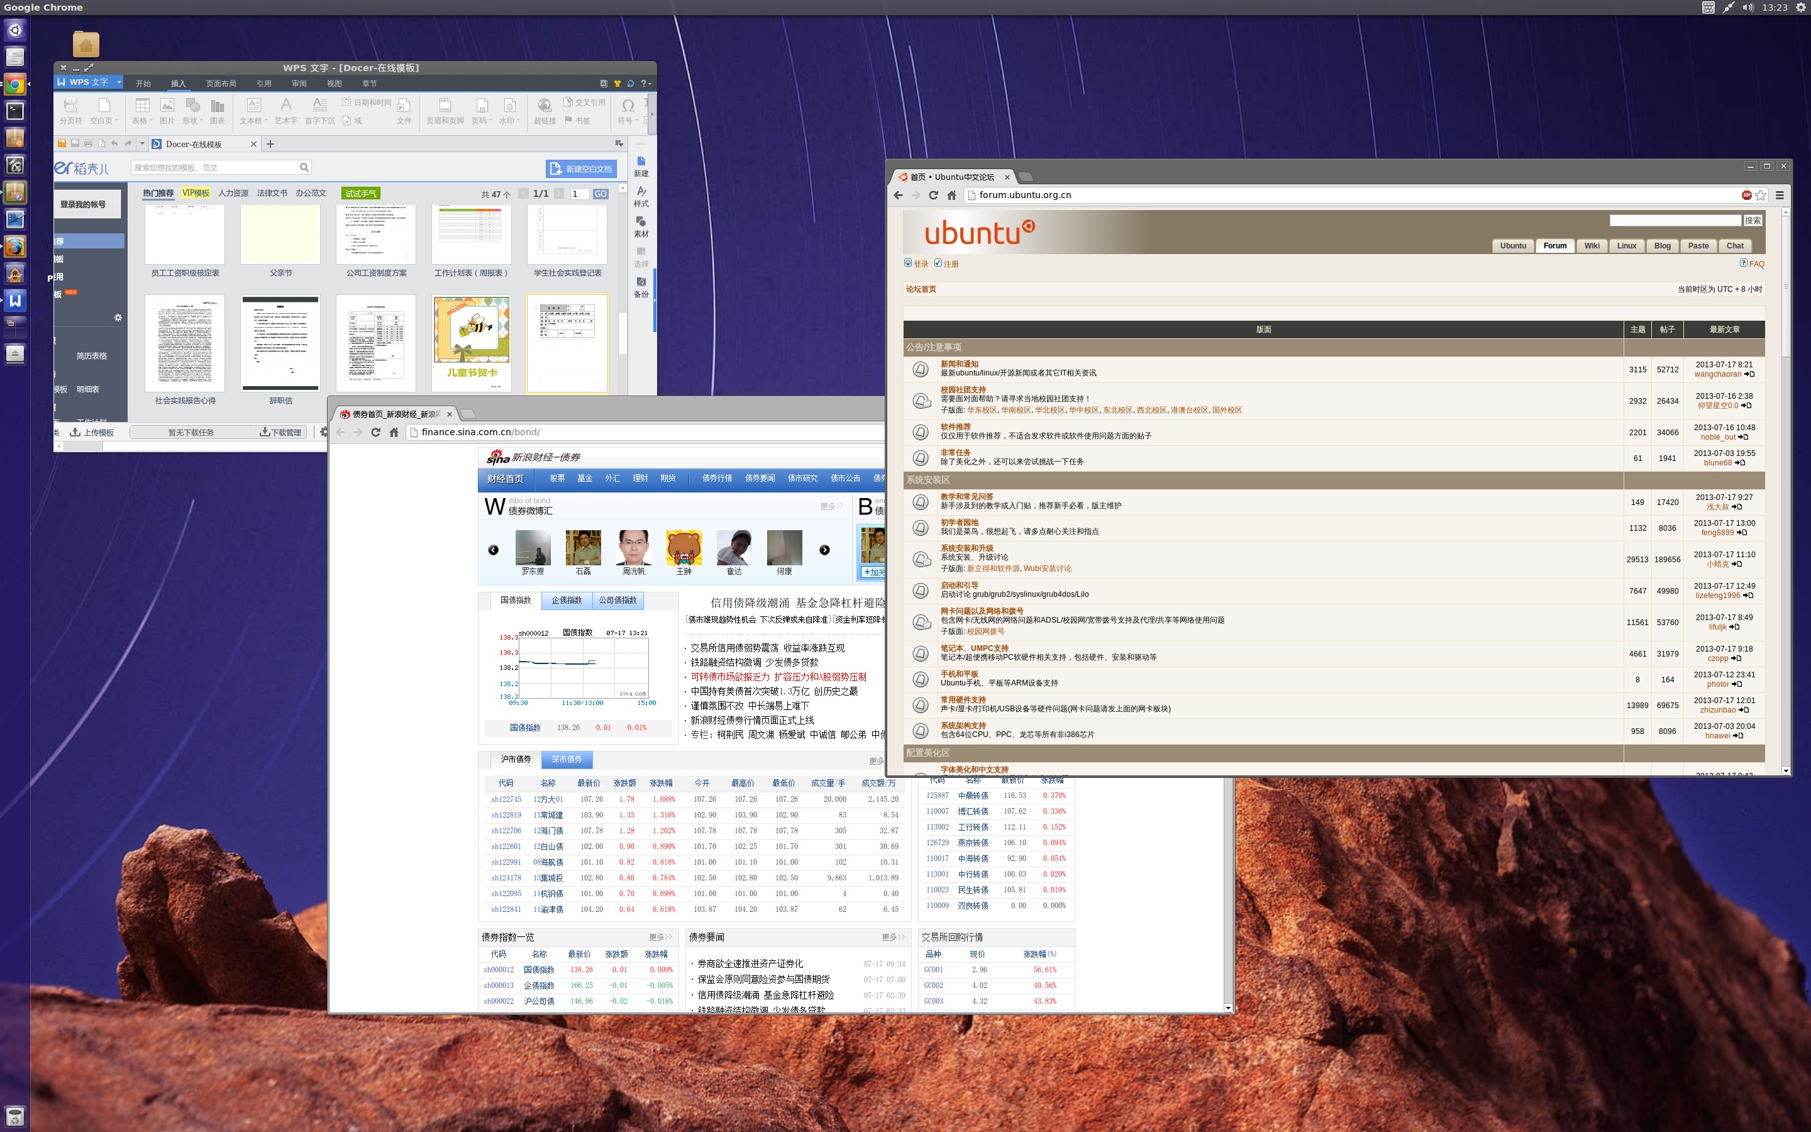Expand the 形状 shapes dropdown

tap(201, 119)
